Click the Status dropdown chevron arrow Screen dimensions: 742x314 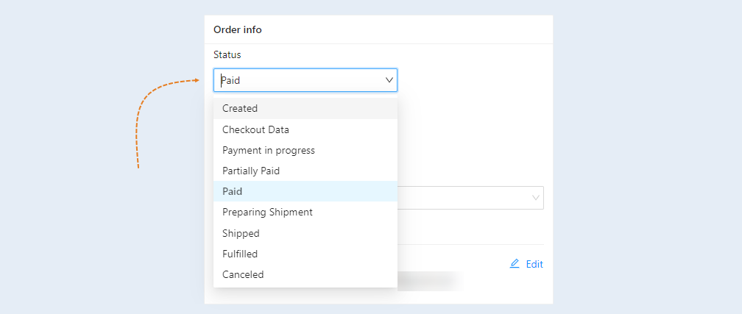[x=389, y=80]
